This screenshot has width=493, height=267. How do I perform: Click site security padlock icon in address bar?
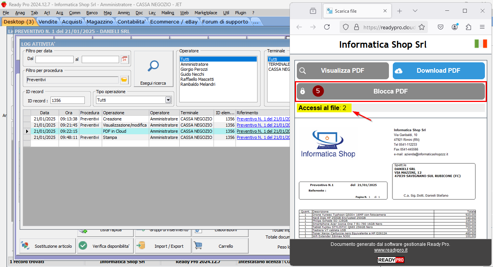click(356, 27)
